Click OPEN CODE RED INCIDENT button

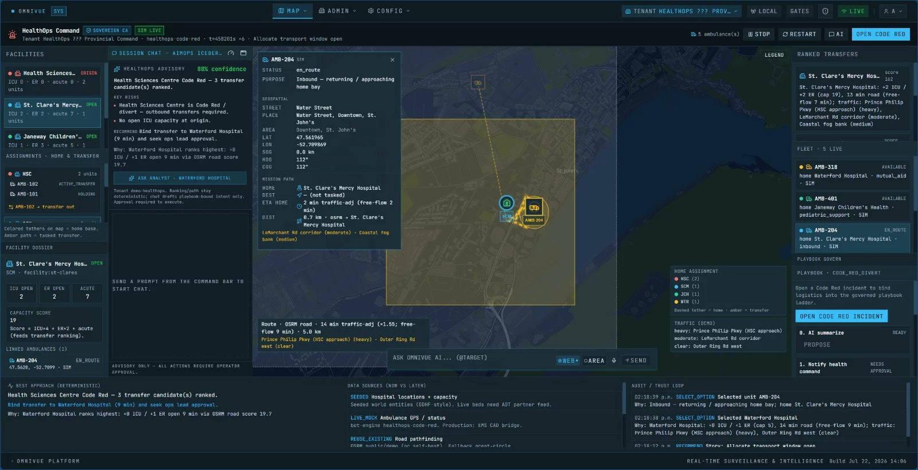841,316
